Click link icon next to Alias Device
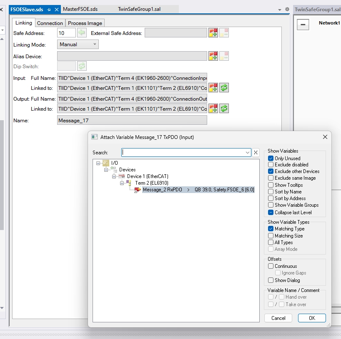Image resolution: width=341 pixels, height=339 pixels. click(213, 56)
